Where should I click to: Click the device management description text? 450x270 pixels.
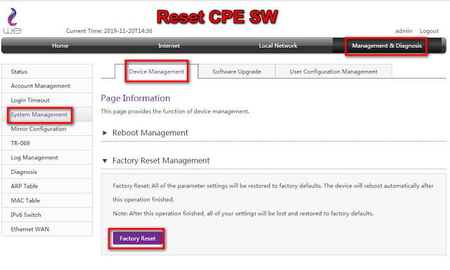pyautogui.click(x=175, y=112)
